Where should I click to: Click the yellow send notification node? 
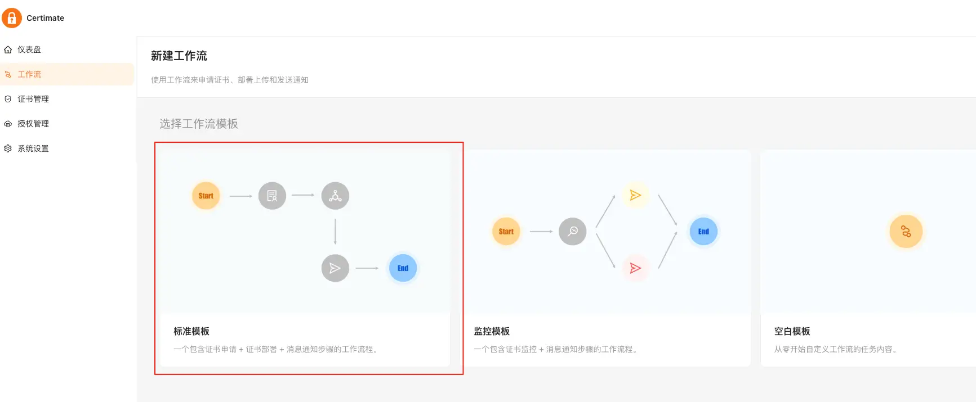coord(635,195)
